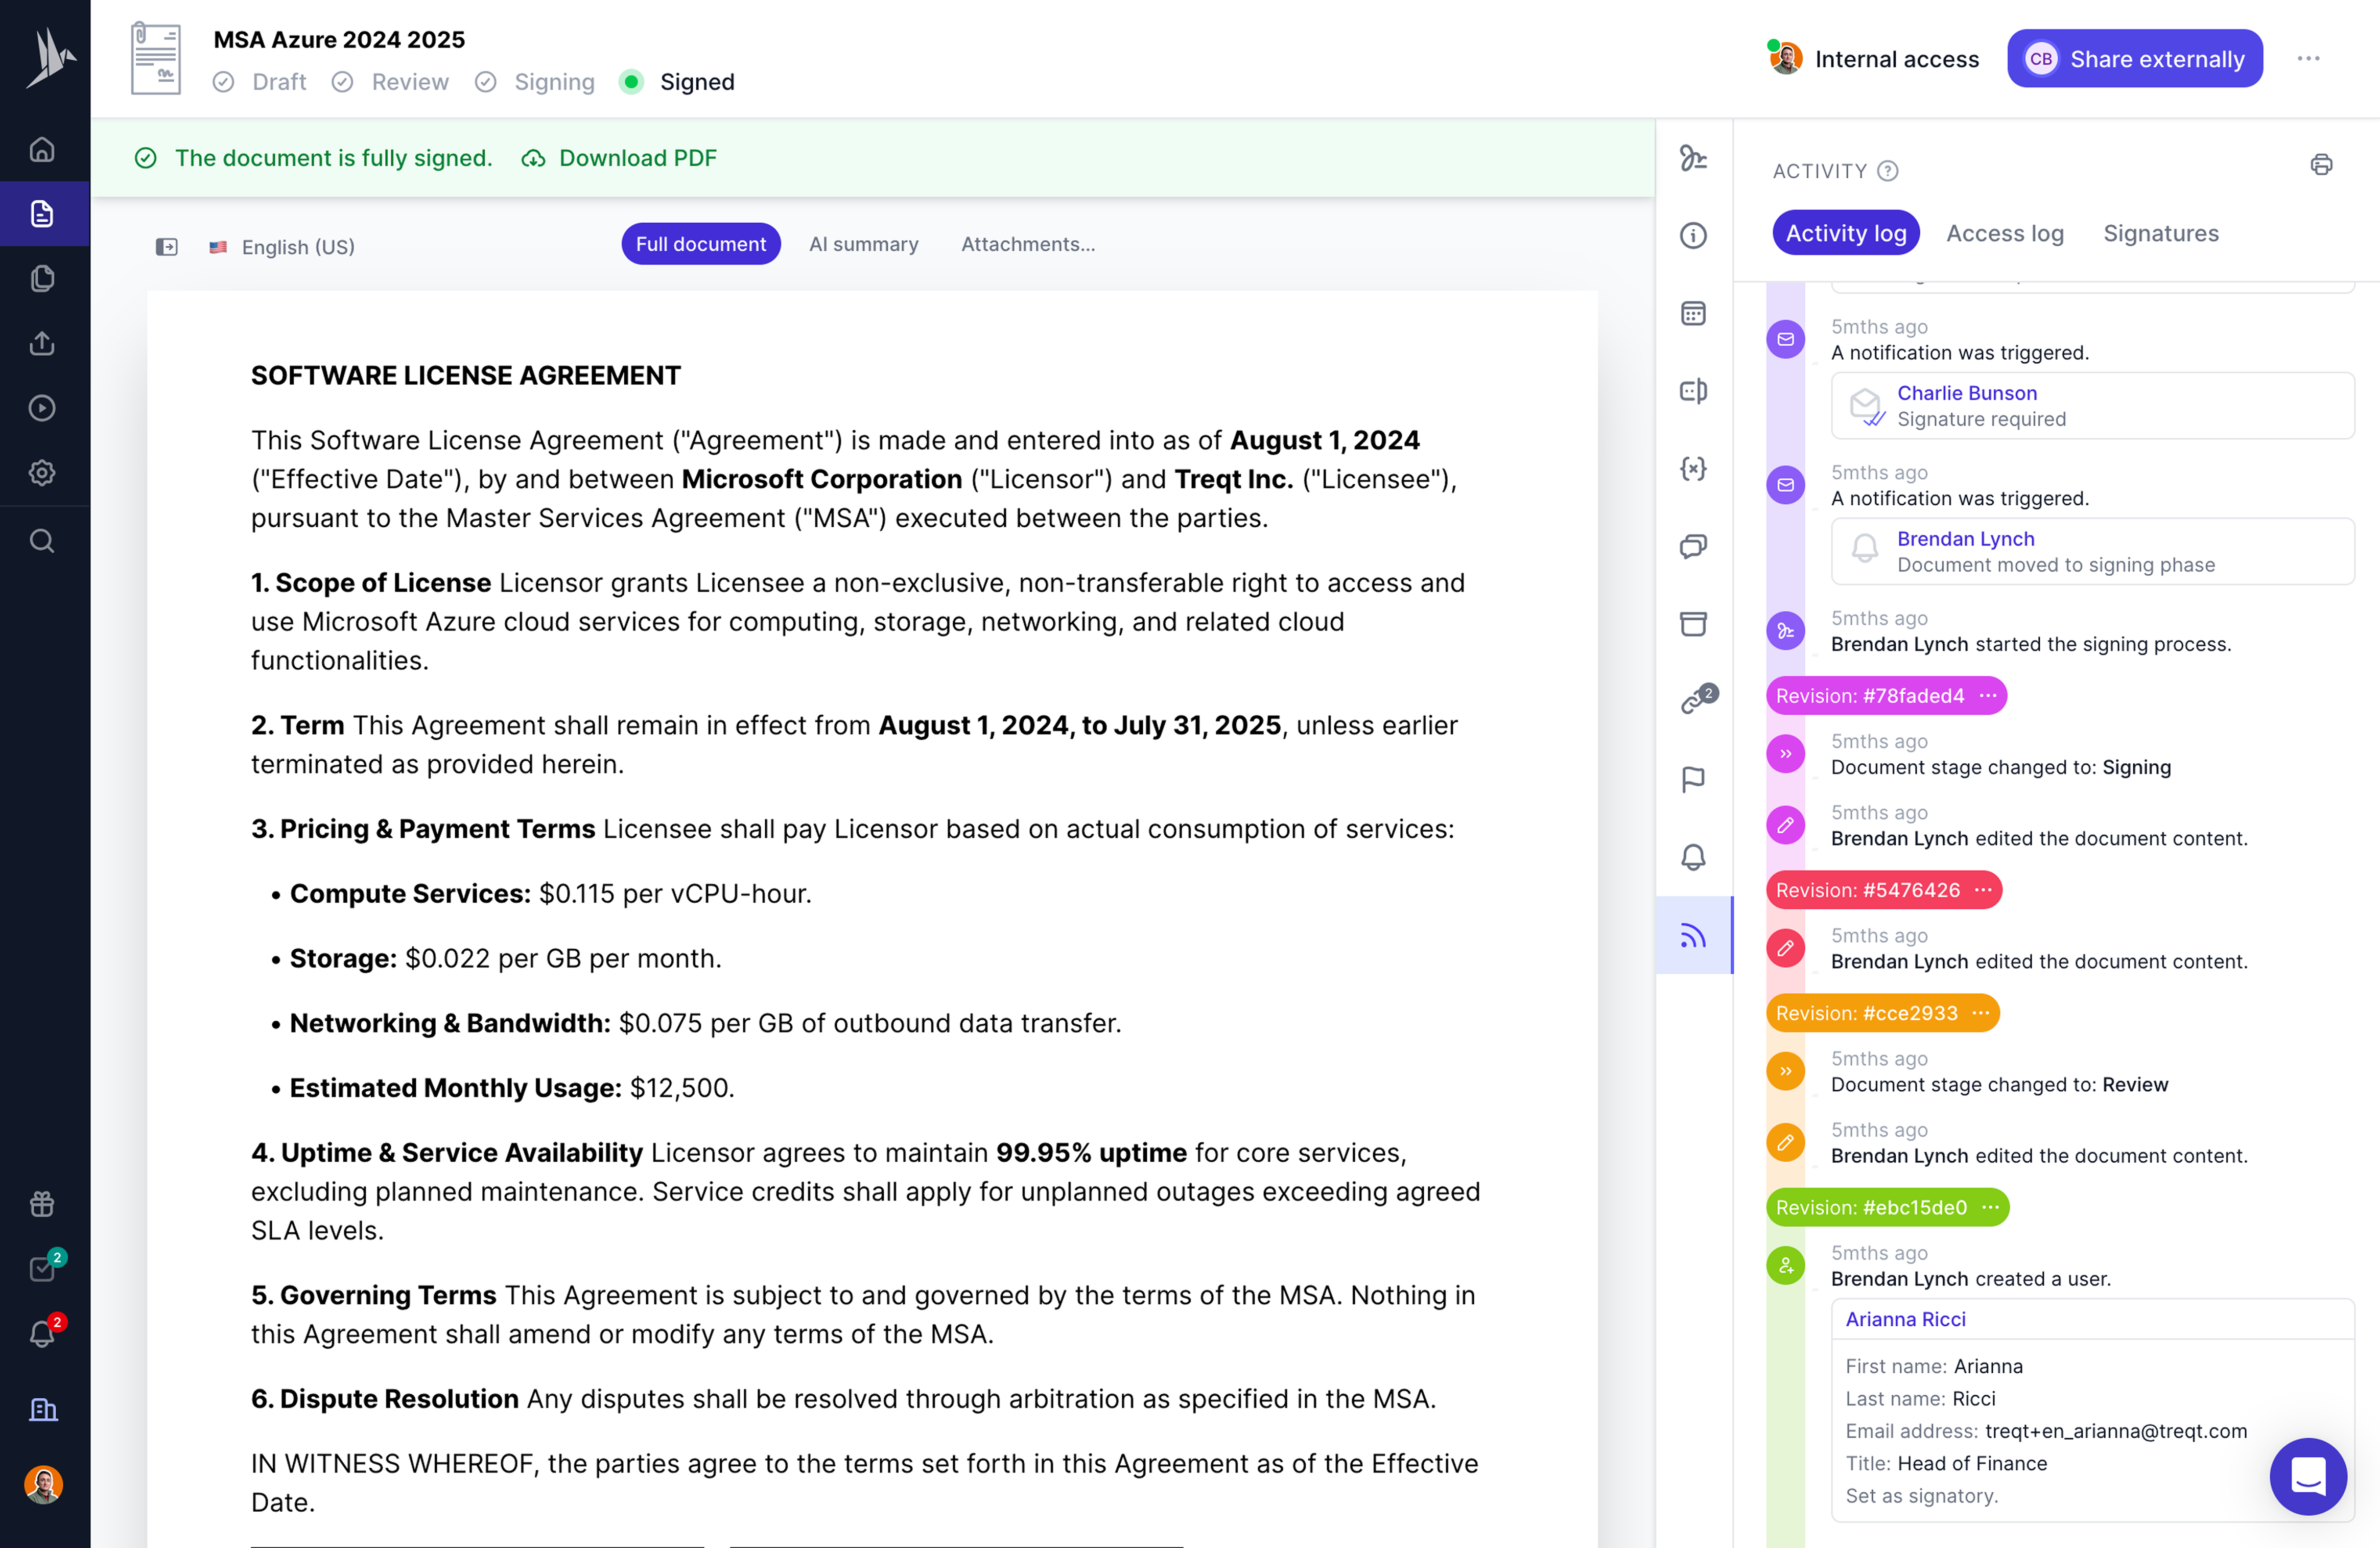Screen dimensions: 2380x1548
Task: Switch to the Signatures tab
Action: pos(2160,233)
